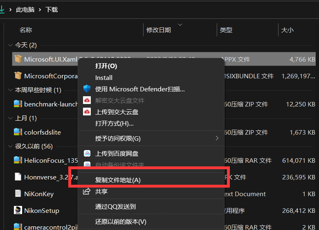
Task: Click the share icon beside 共享
Action: point(87,191)
